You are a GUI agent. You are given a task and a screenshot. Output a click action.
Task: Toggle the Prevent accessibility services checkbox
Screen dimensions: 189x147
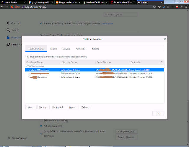point(41,23)
